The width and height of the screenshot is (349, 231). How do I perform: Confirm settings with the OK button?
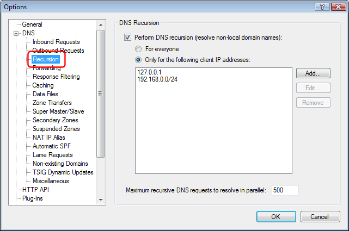pos(276,216)
